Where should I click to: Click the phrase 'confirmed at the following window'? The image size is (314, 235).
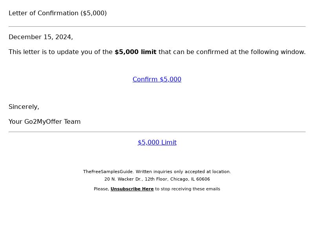(x=251, y=52)
